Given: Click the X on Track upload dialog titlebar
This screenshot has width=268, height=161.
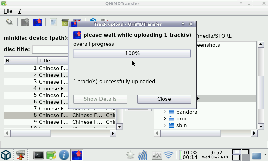Looking at the screenshot, I should 191,24.
